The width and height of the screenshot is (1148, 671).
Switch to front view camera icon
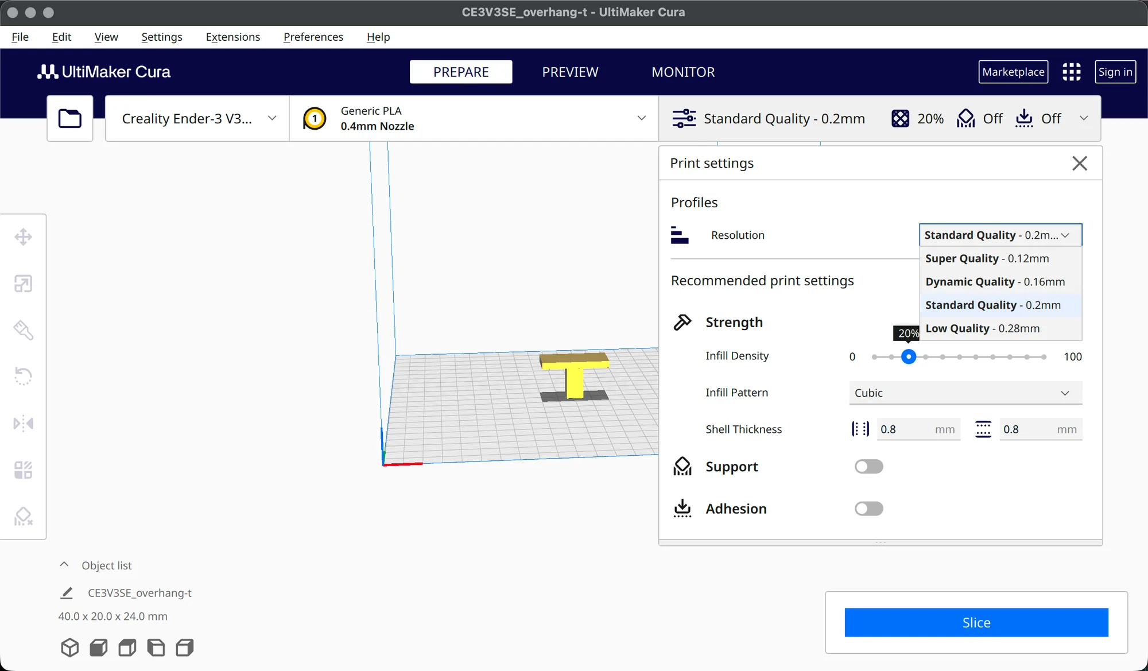(99, 647)
